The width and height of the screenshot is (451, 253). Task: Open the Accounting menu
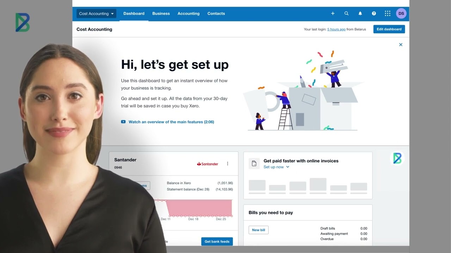[x=189, y=13]
